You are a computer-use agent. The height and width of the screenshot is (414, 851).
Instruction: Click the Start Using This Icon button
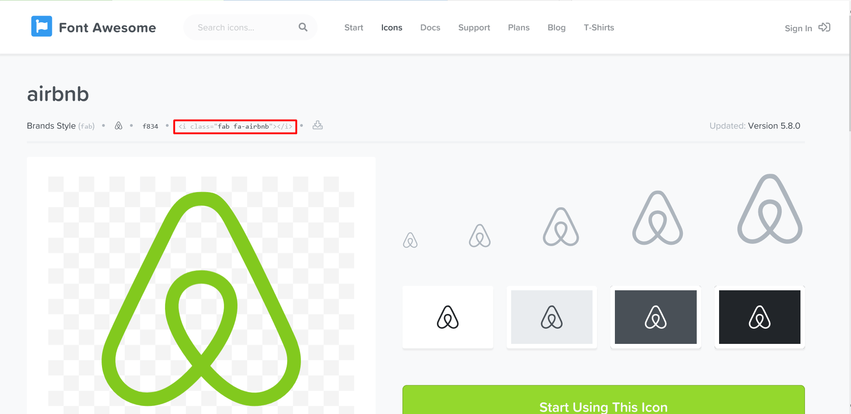click(604, 400)
